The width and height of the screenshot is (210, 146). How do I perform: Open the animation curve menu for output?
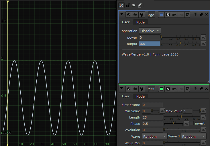click(204, 44)
